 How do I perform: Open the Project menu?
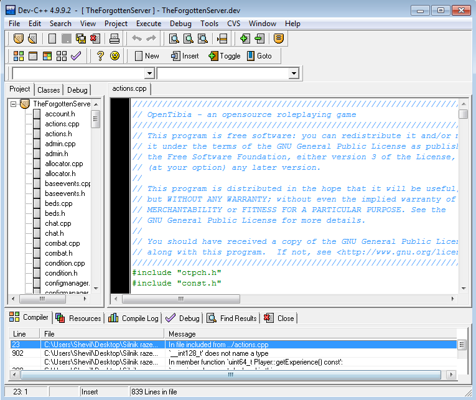click(x=116, y=24)
